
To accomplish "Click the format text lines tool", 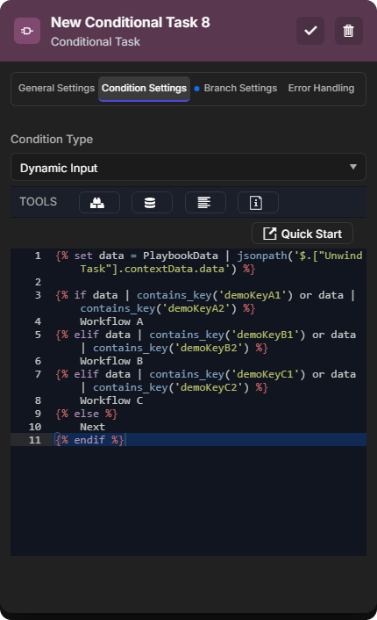I will 205,203.
